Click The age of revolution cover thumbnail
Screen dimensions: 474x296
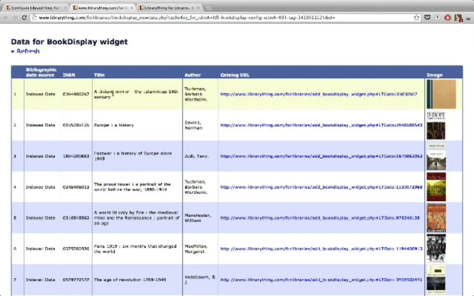436,280
